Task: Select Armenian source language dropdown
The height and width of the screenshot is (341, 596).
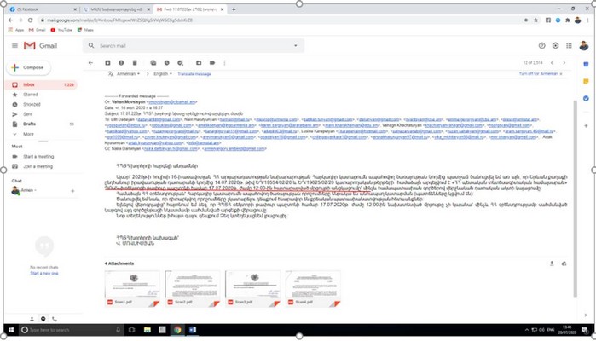Action: tap(128, 74)
